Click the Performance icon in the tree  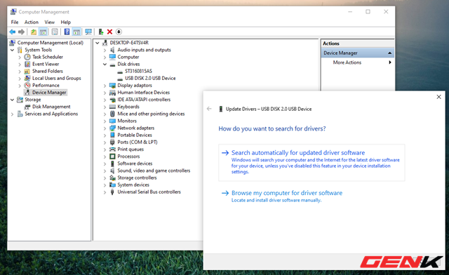pos(27,86)
